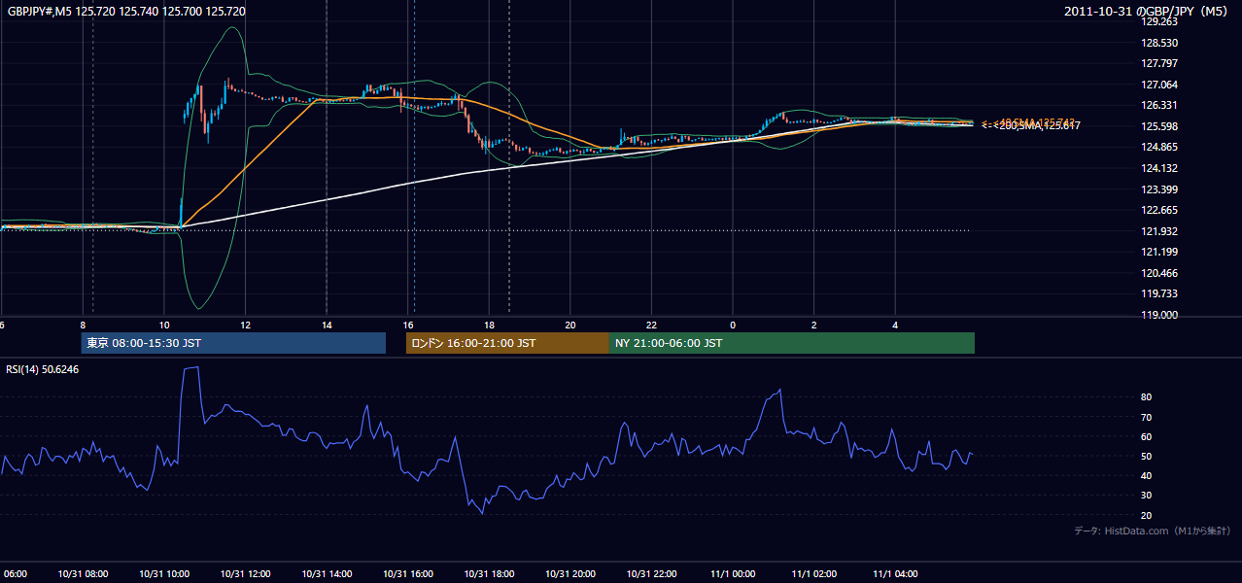Click the RSI scale value 80

tap(1147, 397)
